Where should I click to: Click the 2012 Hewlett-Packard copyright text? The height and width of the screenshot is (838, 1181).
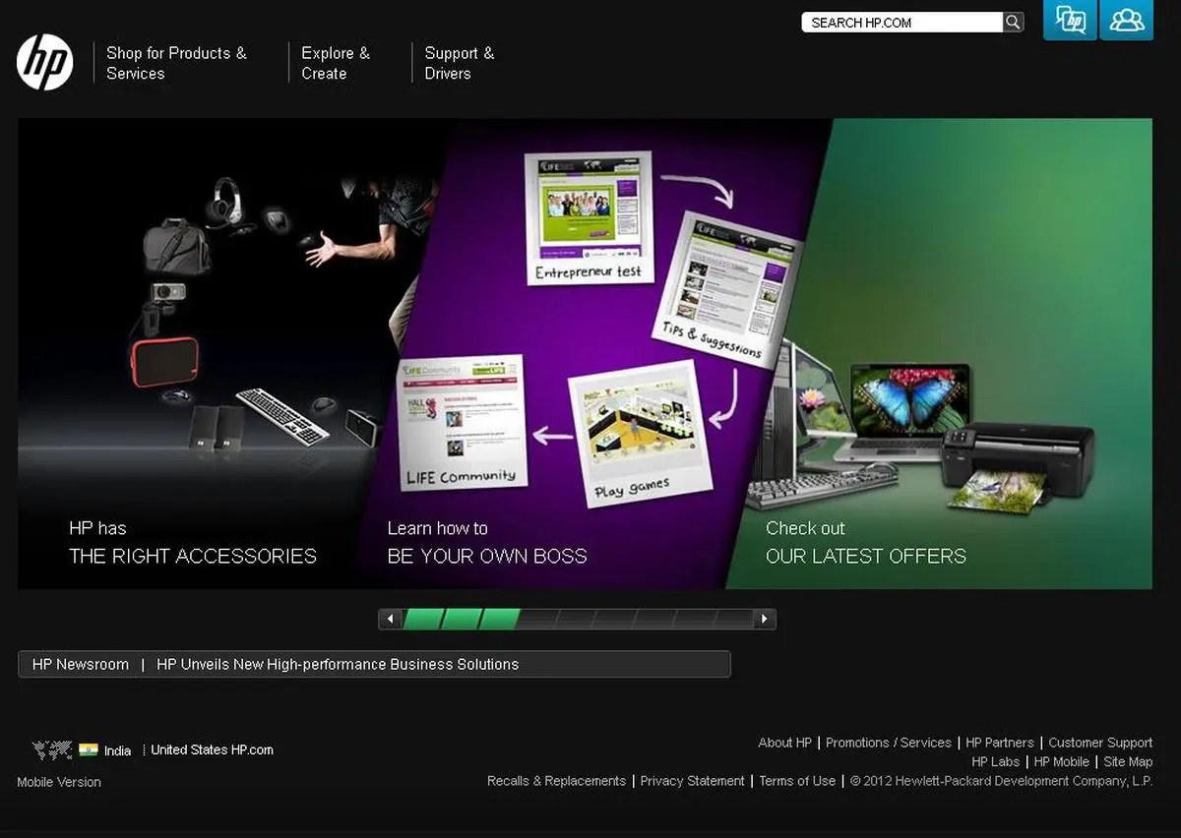point(1001,781)
